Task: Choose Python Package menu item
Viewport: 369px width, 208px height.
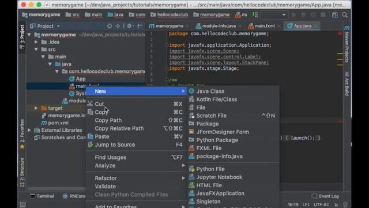Action: [x=234, y=140]
